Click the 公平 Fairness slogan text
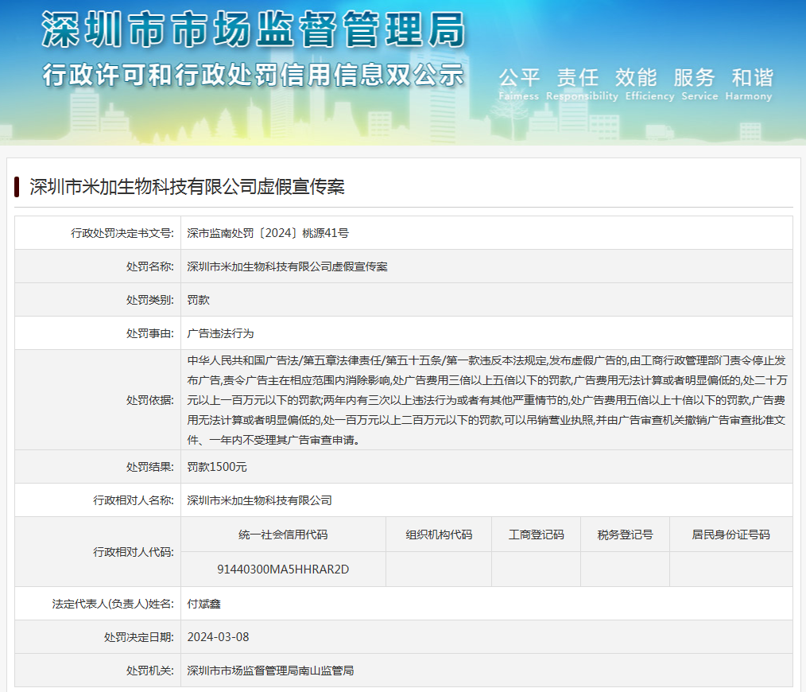 (519, 84)
